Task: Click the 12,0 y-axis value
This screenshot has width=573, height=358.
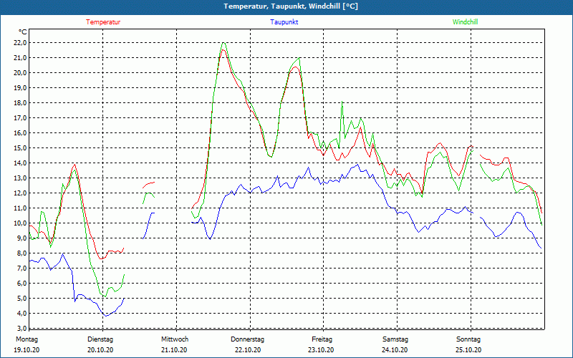Action: [x=21, y=193]
